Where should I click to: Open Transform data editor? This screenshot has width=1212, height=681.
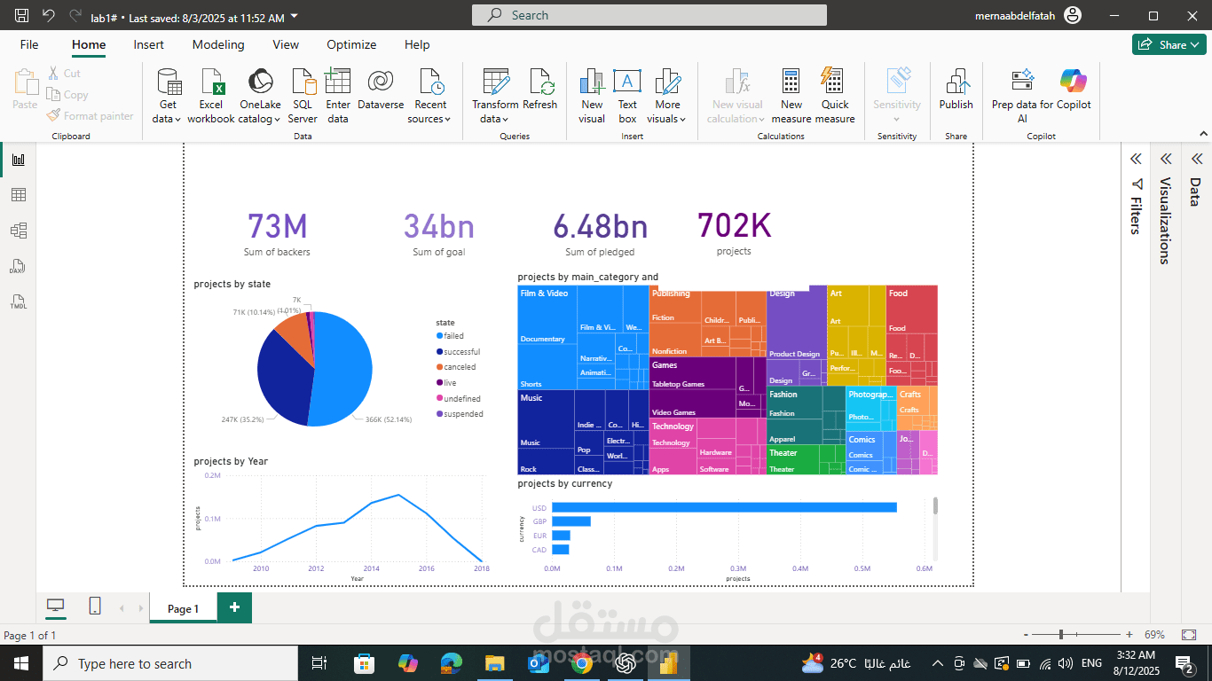point(495,96)
